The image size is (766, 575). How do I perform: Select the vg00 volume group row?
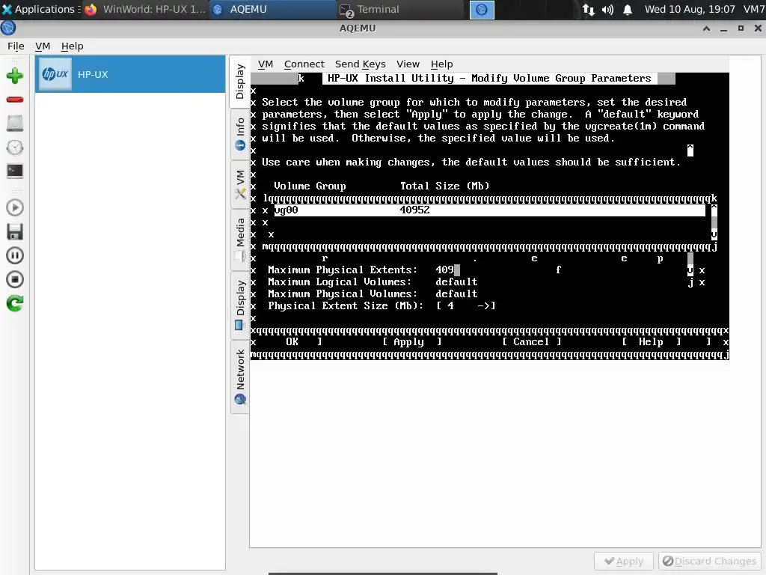[489, 210]
